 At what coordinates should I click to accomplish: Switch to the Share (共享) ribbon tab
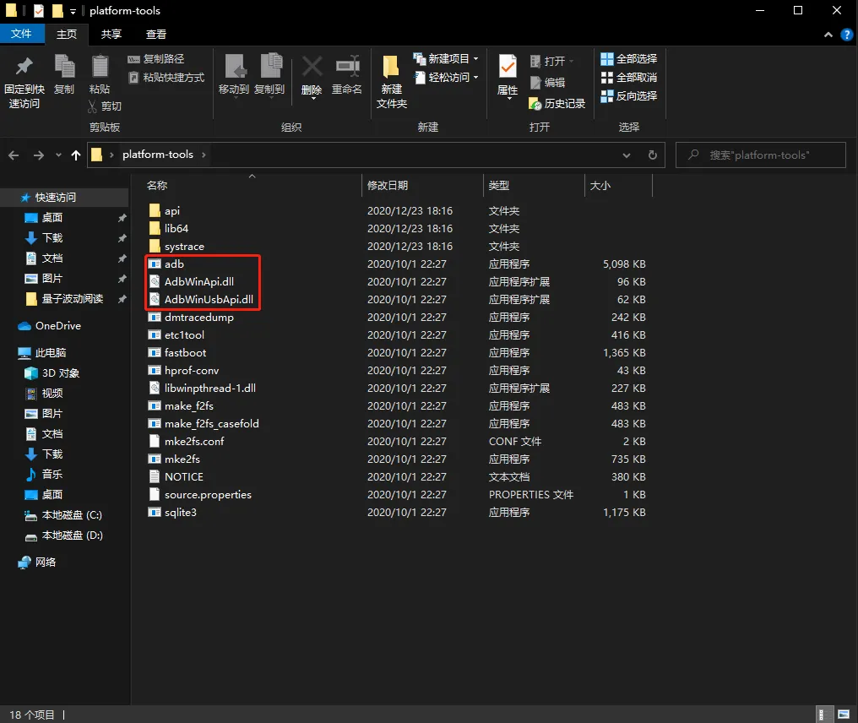pyautogui.click(x=111, y=34)
